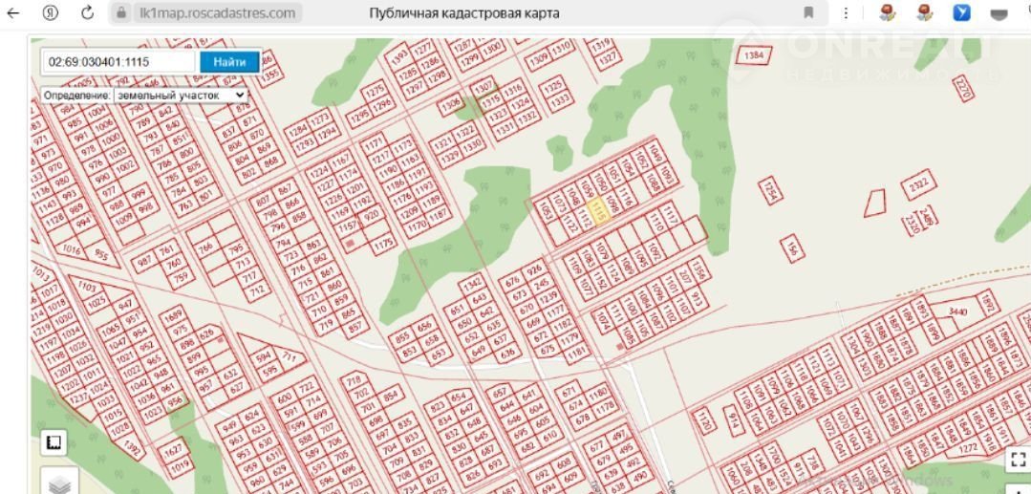Image resolution: width=1031 pixels, height=494 pixels.
Task: Expand the земельный участок dropdown
Action: click(180, 96)
